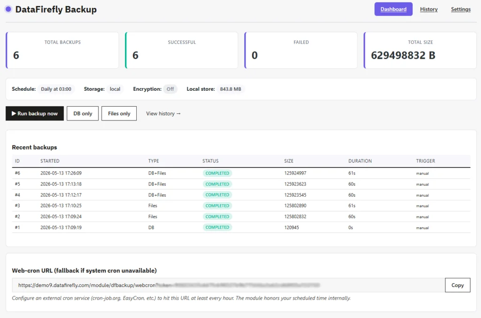Click COMPLETED badge for backup #6

click(x=217, y=173)
